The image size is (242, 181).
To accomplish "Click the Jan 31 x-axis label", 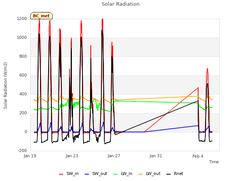I will click(x=156, y=156).
